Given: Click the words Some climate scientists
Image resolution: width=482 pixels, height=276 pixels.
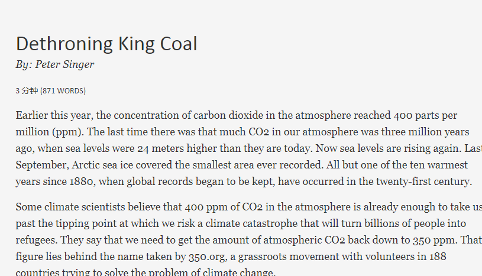Looking at the screenshot, I should click(x=70, y=207).
